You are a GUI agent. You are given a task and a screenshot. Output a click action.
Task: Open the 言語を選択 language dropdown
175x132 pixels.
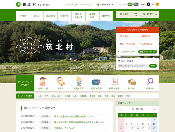tap(105, 5)
